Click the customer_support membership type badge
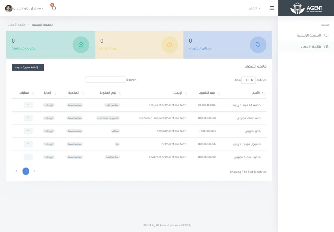The width and height of the screenshot is (334, 232). [108, 118]
